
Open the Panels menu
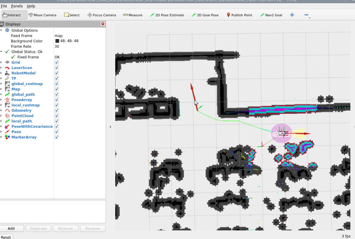click(17, 6)
